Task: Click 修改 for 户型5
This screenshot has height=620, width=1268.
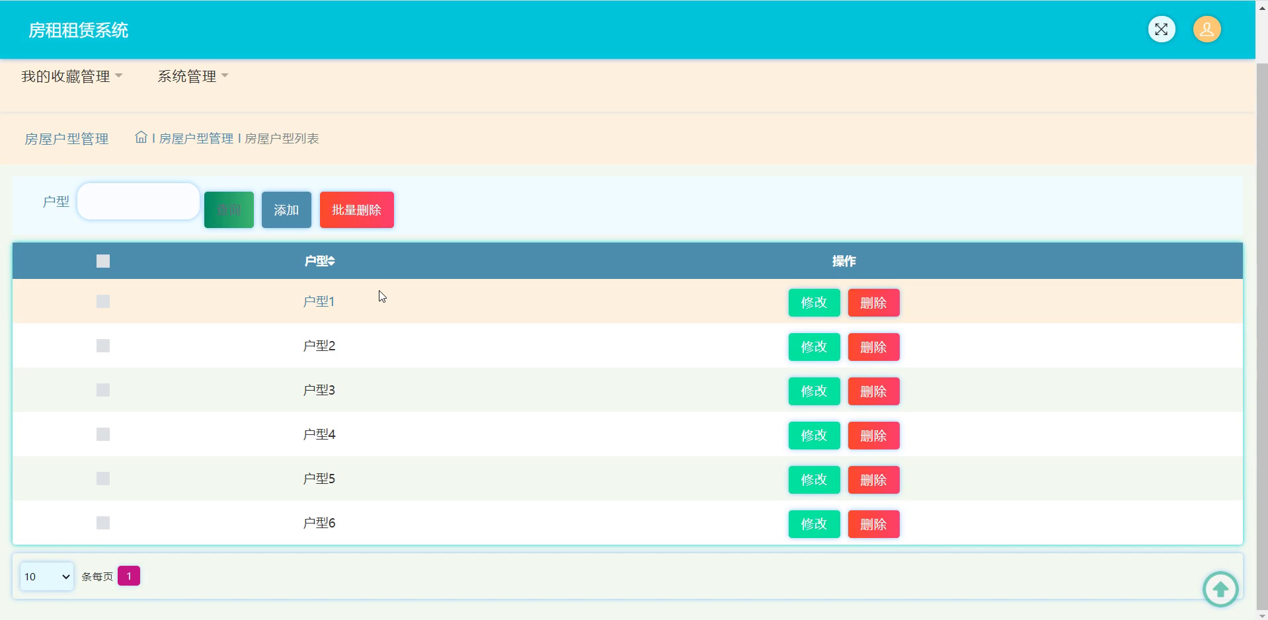Action: tap(814, 480)
